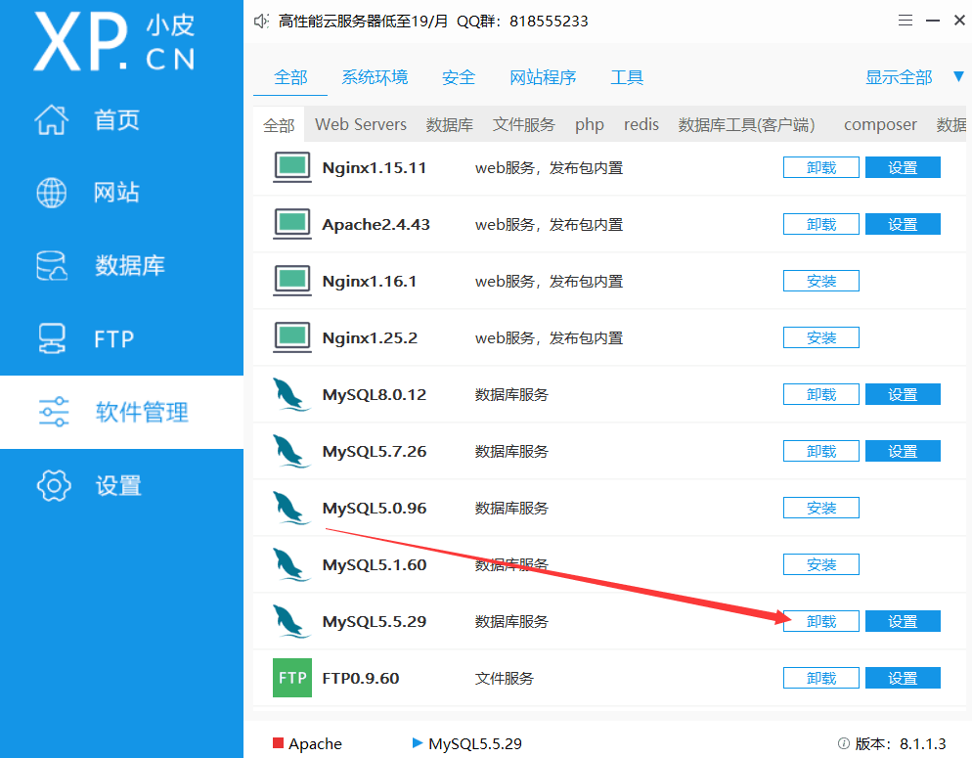Click the 高性能云服务器 announcement text
The height and width of the screenshot is (758, 972).
pyautogui.click(x=433, y=22)
